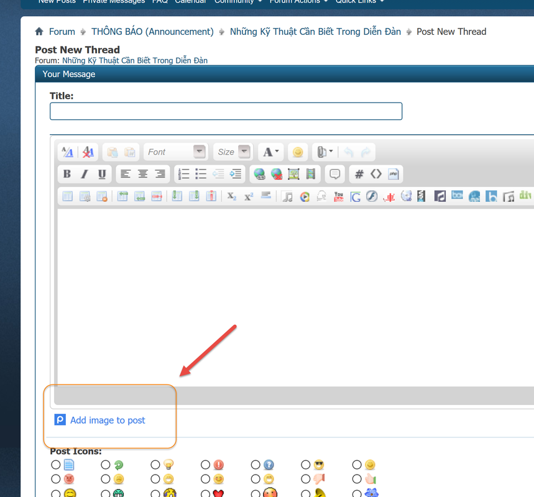Select the thumbs up post icon radio
This screenshot has height=497, width=534.
357,479
